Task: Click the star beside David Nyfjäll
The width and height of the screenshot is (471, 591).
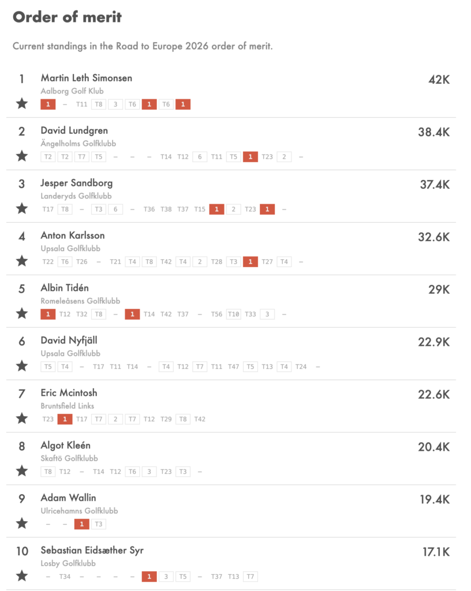Action: coord(22,365)
